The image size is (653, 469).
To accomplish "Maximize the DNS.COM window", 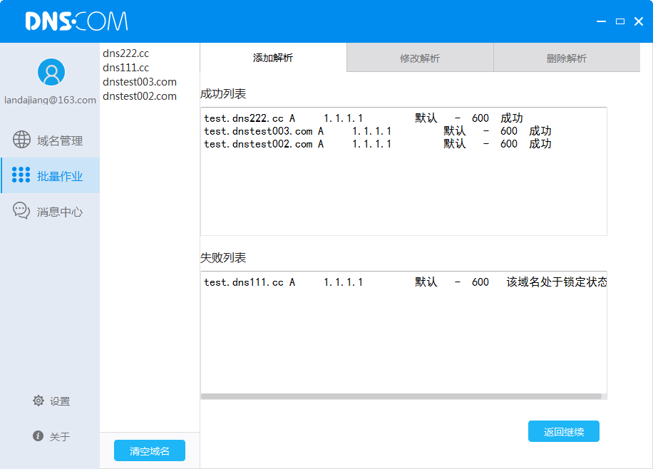I will (620, 21).
